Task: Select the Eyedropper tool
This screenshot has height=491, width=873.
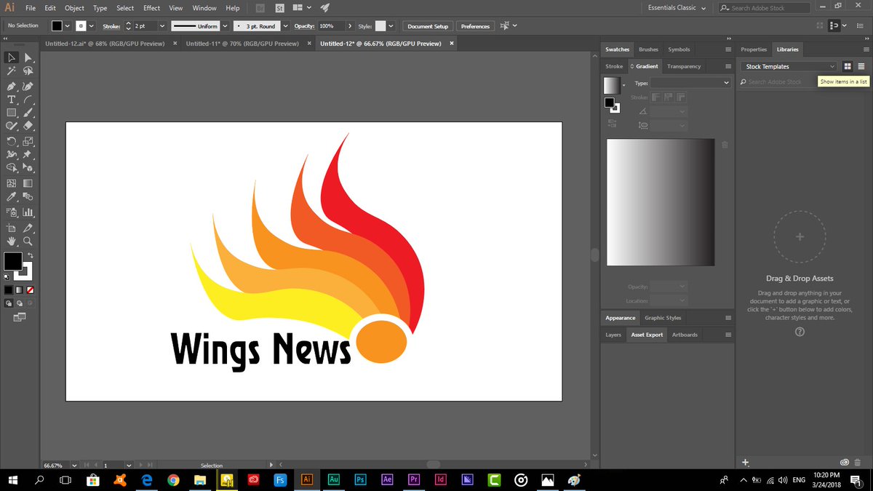Action: click(11, 196)
